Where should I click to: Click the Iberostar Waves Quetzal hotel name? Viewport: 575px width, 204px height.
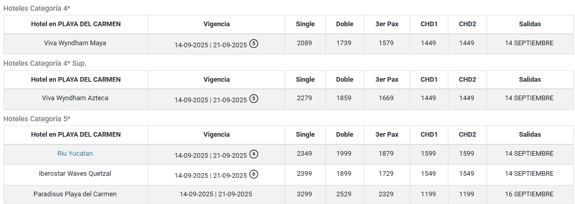pyautogui.click(x=75, y=173)
